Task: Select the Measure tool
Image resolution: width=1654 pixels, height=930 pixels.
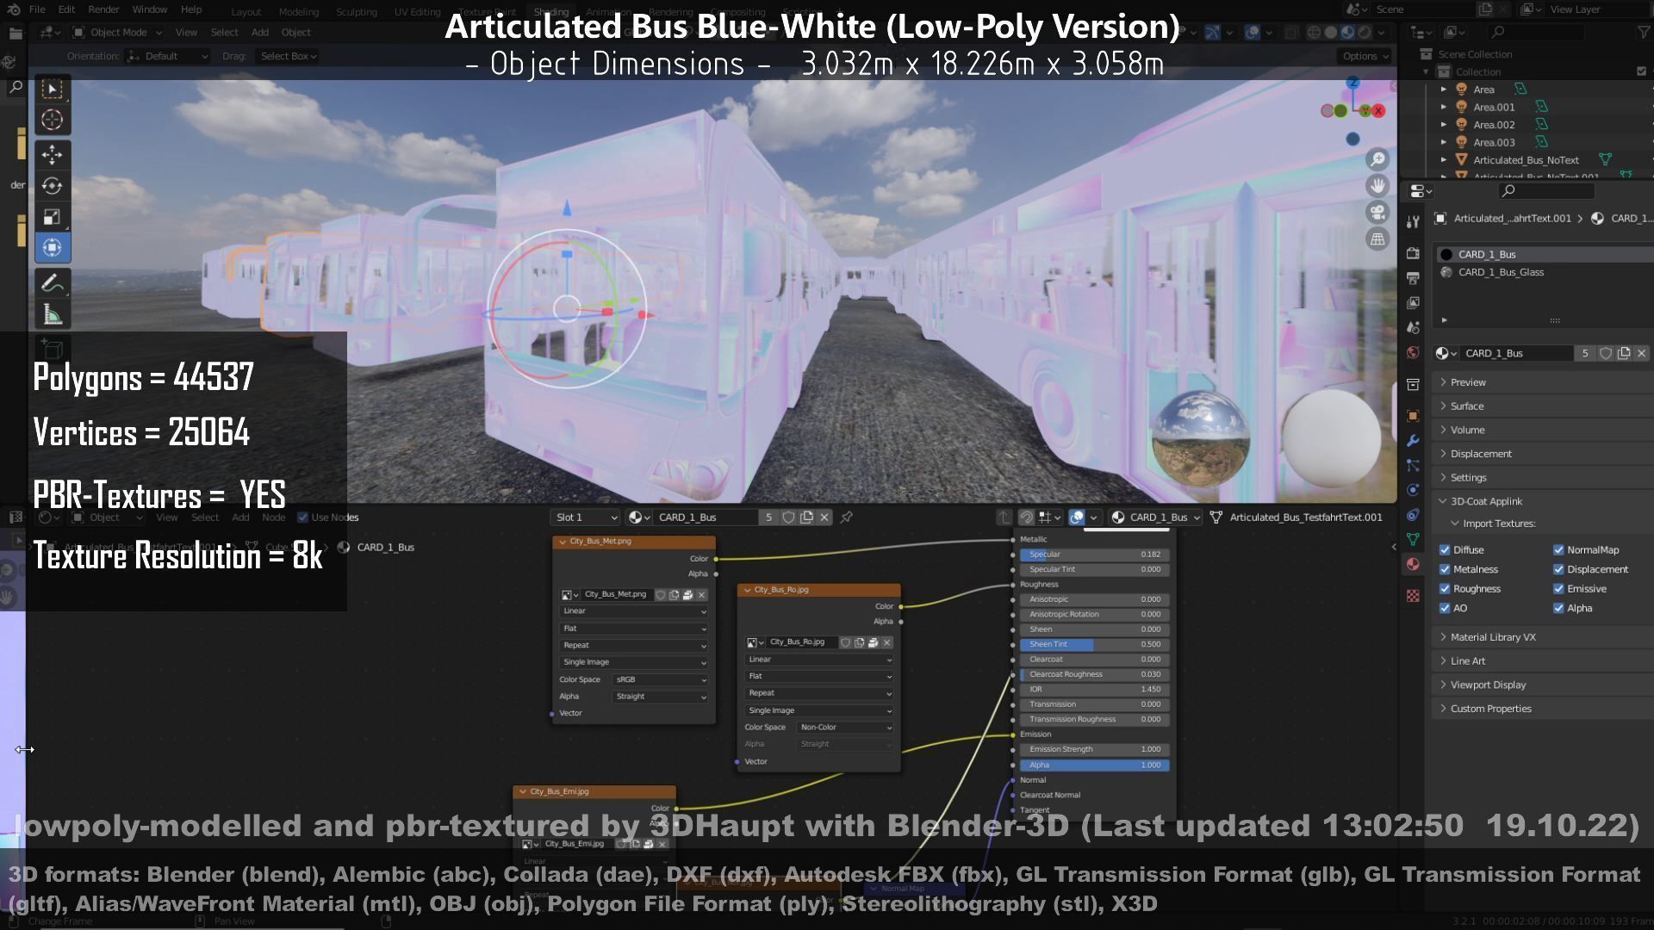Action: tap(53, 314)
